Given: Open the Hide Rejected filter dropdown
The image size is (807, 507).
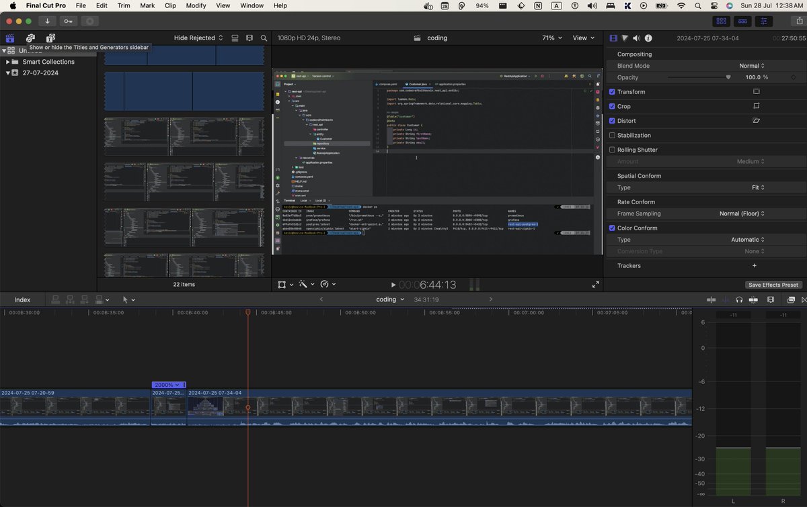Looking at the screenshot, I should [x=198, y=38].
